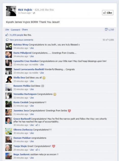
Task: Open Nick Vujicic's profile photo
Action: pos(11,11)
